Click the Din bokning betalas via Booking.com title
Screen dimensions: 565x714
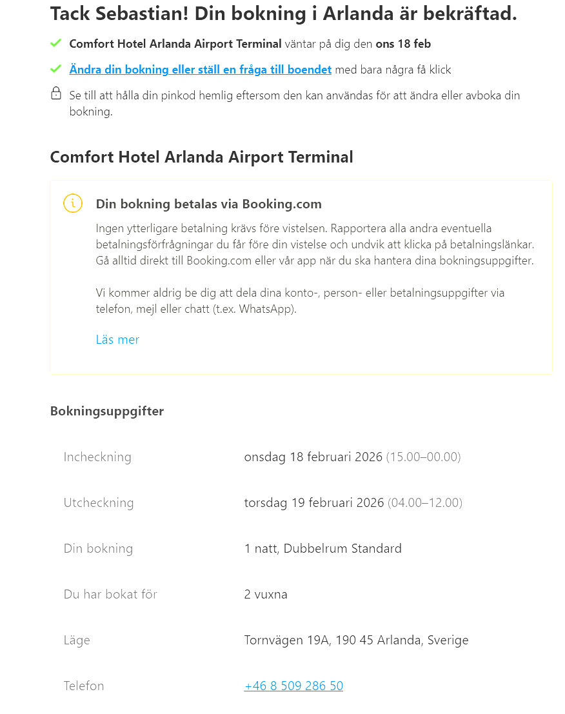tap(208, 204)
